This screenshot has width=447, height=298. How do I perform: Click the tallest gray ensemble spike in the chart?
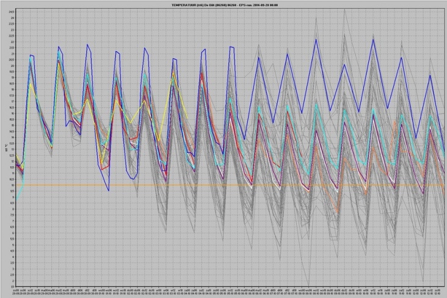point(316,16)
